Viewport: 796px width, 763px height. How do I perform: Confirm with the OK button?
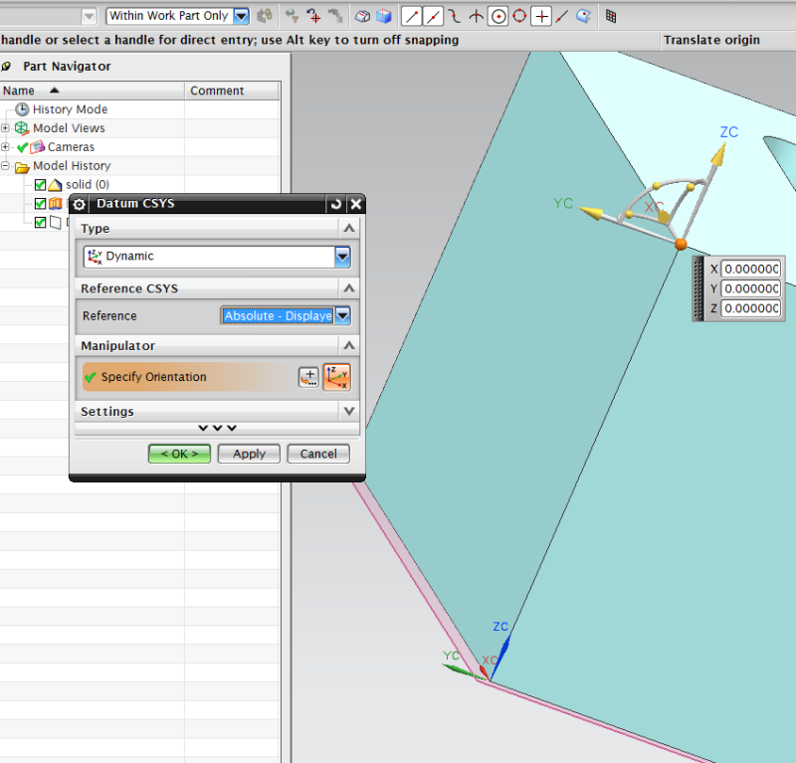point(179,454)
